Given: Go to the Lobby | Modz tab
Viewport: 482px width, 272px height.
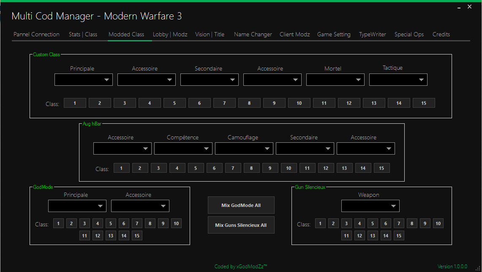Looking at the screenshot, I should click(x=170, y=35).
